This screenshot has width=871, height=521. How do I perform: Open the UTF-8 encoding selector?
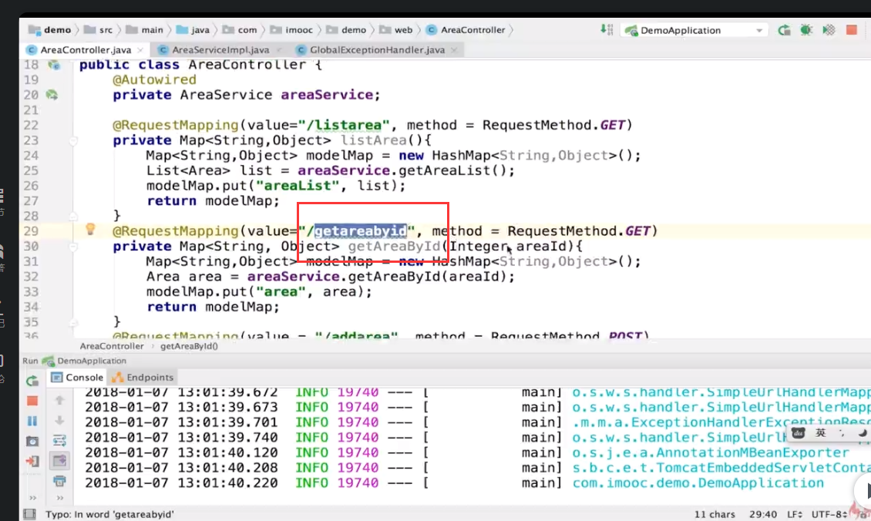click(x=829, y=514)
